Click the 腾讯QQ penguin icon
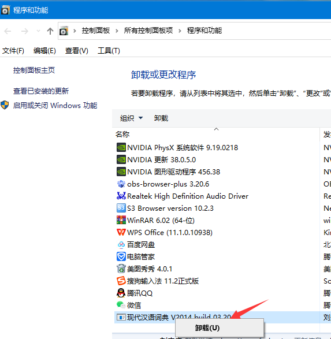Viewport: 331px width, 339px height. 121,293
